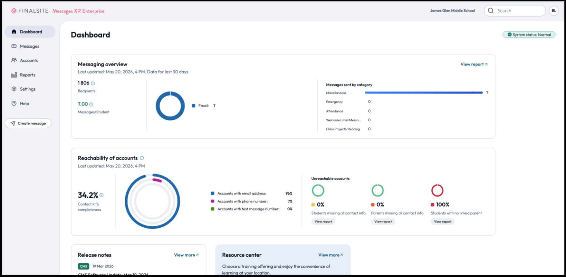The width and height of the screenshot is (566, 277).
Task: Click the 19 Mar 2026 release date
Action: pyautogui.click(x=103, y=266)
